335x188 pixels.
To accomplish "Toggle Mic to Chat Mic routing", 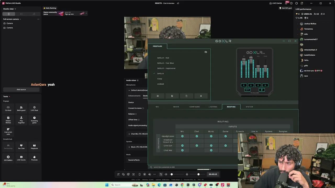I will tap(182, 150).
